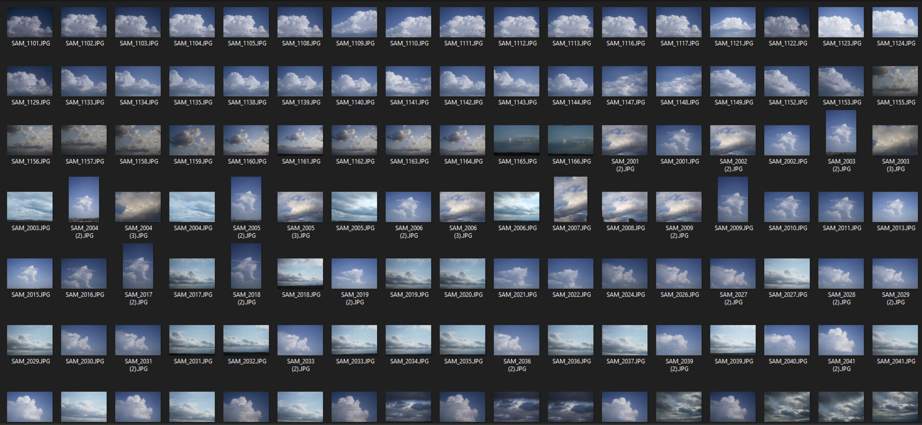Choose the SAM_2021.JPG thumbnail

click(x=516, y=274)
